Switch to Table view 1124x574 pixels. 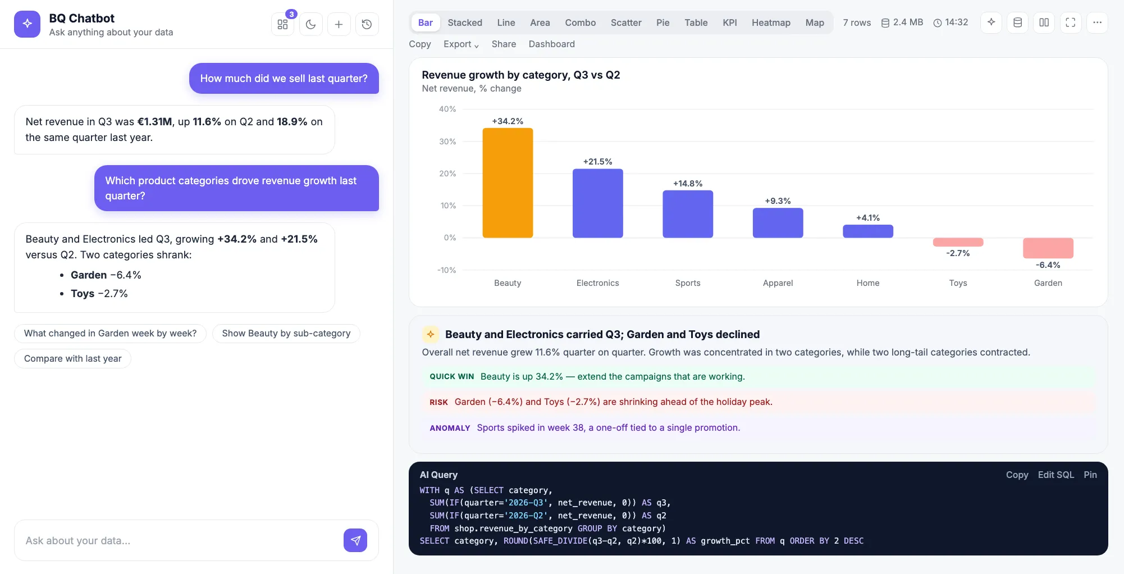[696, 22]
